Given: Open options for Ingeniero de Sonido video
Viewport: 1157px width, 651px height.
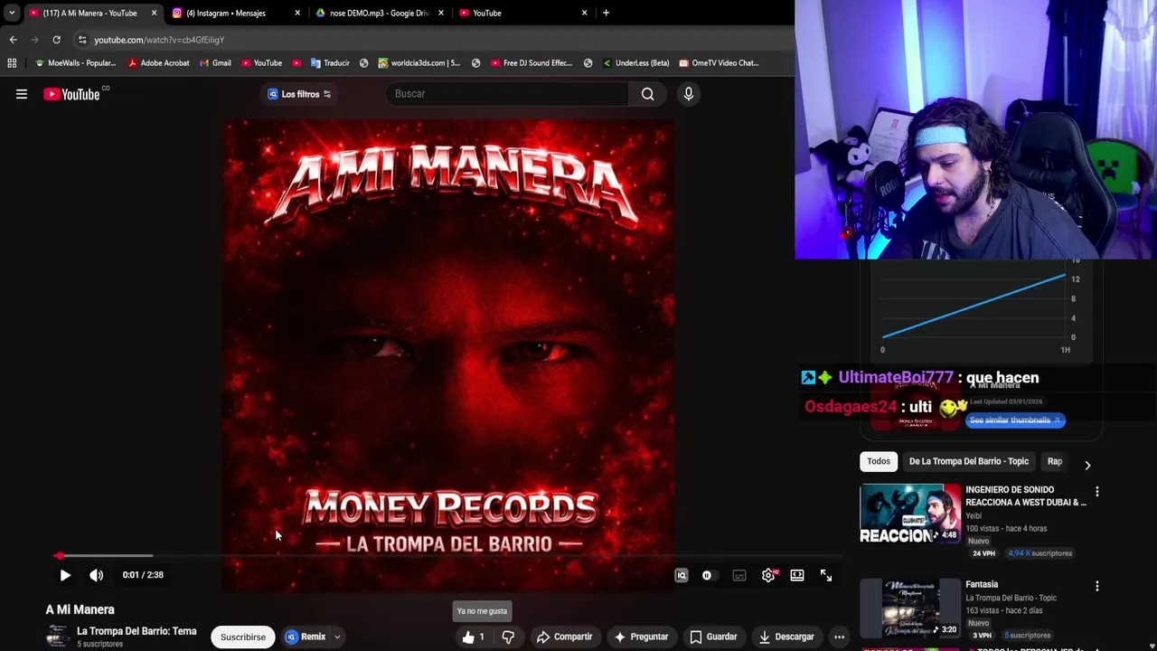Looking at the screenshot, I should 1096,492.
